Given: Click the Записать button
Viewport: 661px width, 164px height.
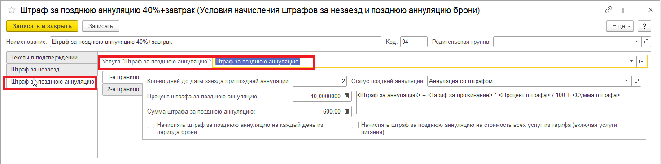Looking at the screenshot, I should (x=101, y=26).
